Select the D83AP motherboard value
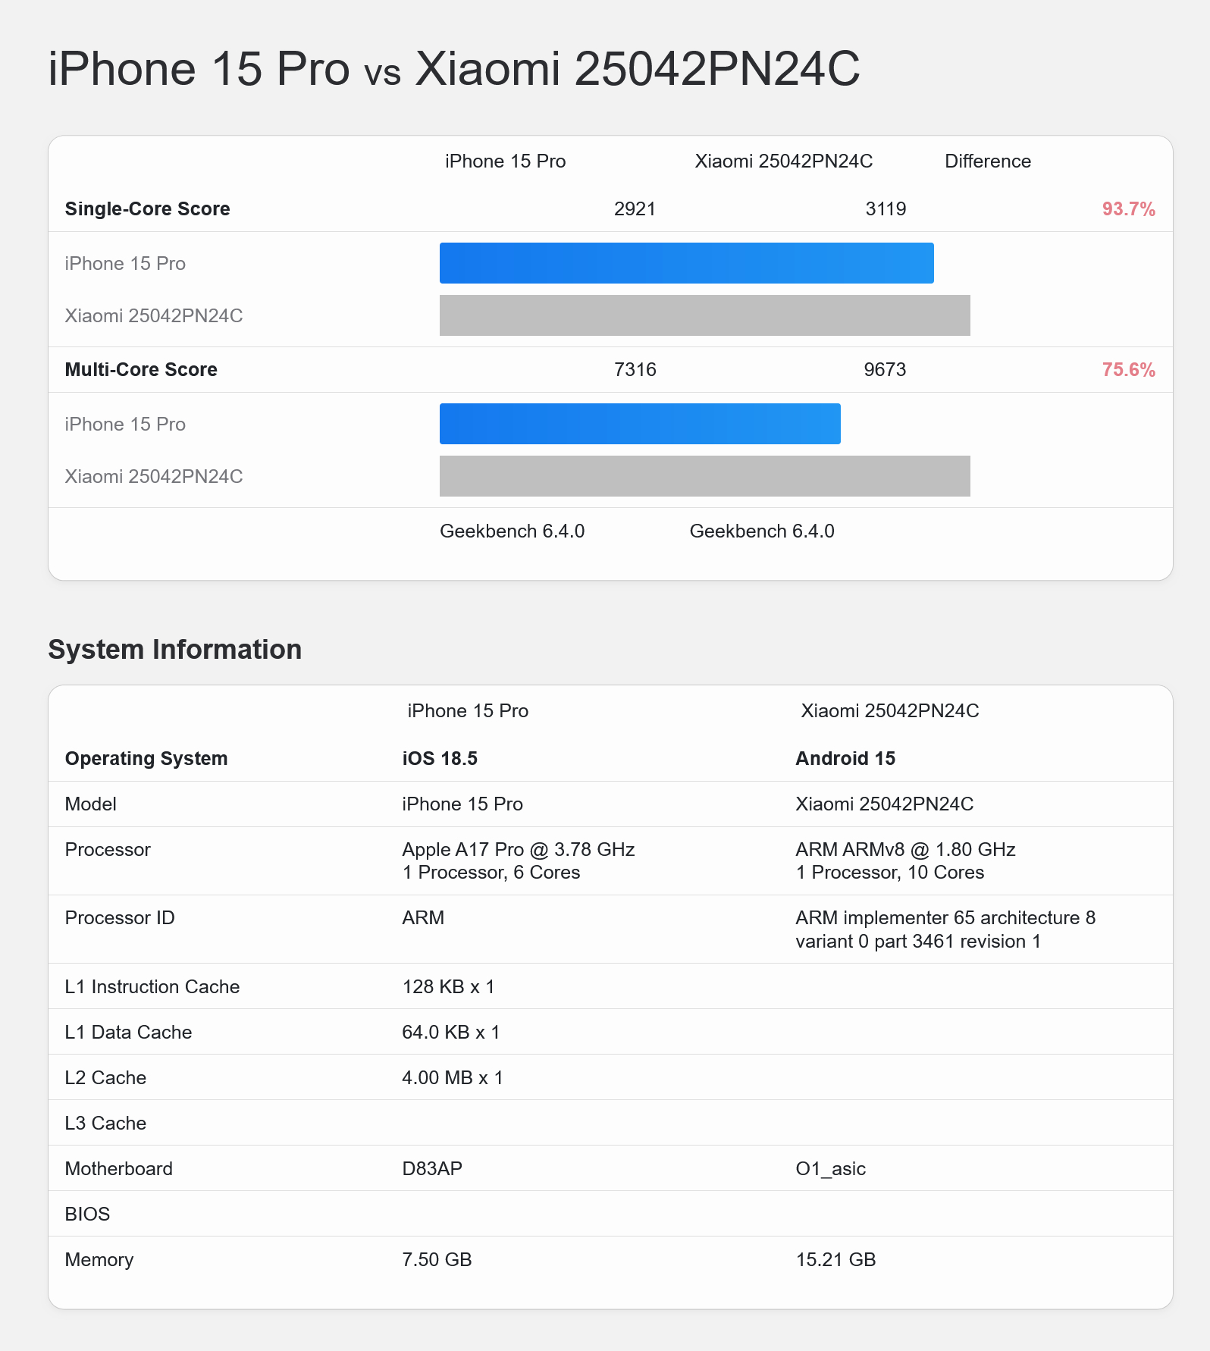The width and height of the screenshot is (1210, 1351). click(x=432, y=1169)
